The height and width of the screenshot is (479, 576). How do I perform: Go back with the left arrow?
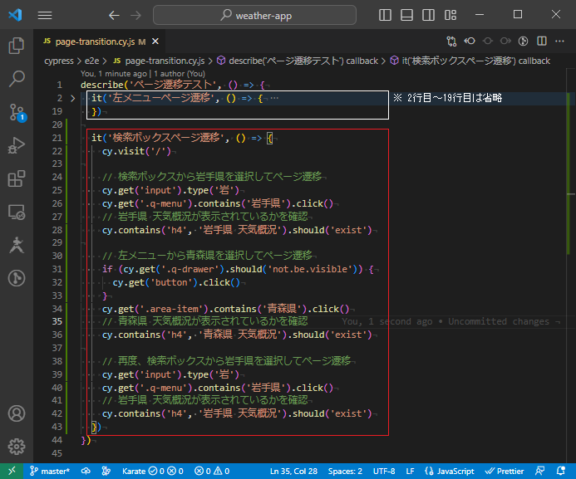pyautogui.click(x=114, y=15)
